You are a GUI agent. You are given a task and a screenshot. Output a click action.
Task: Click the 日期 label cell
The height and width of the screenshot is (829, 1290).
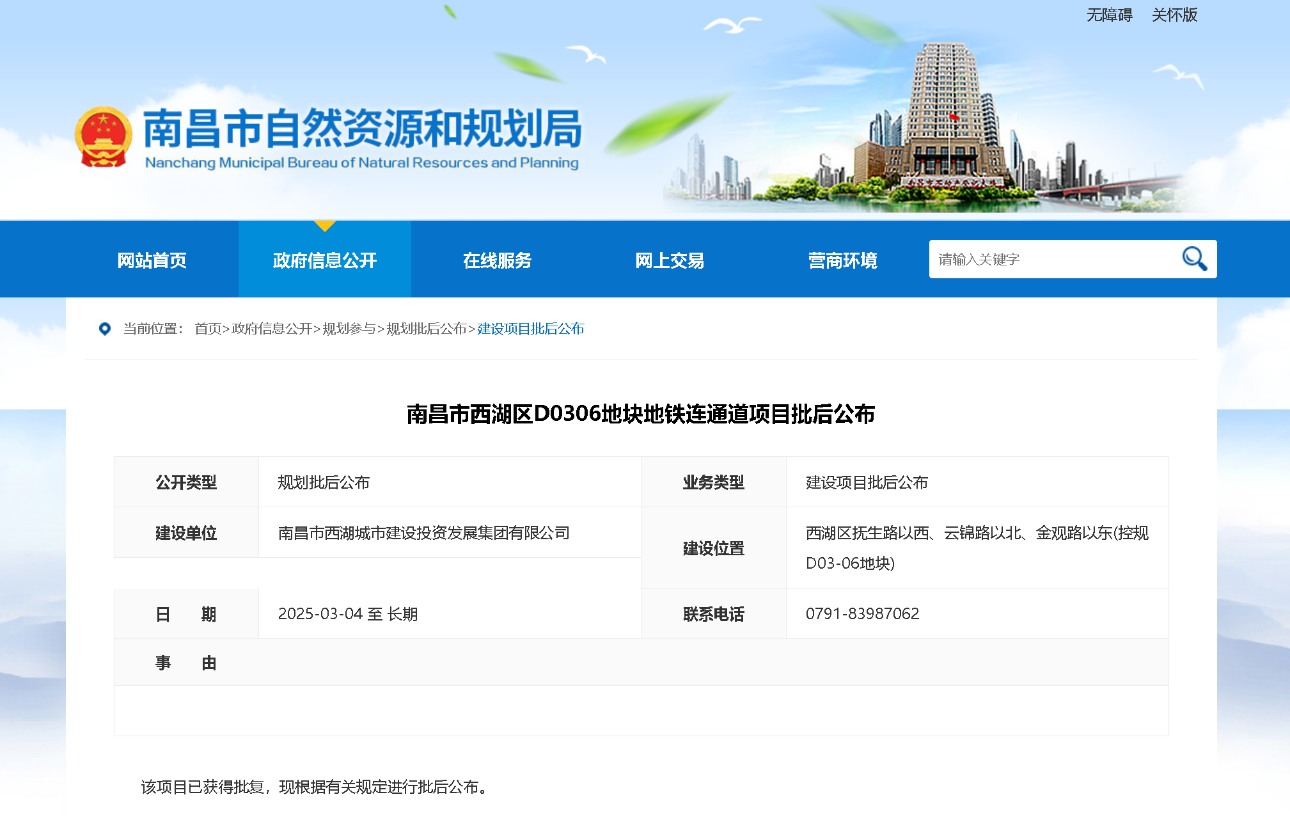point(186,614)
